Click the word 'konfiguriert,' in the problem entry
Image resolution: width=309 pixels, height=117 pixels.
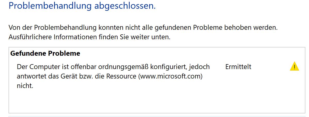point(169,67)
